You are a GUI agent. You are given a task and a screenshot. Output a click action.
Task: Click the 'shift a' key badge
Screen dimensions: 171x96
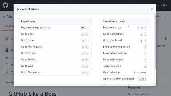click(142, 79)
